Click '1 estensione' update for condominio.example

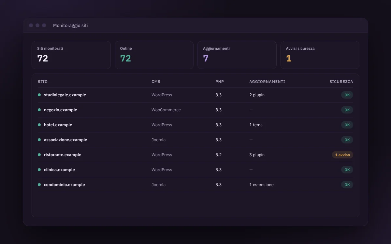click(x=261, y=185)
